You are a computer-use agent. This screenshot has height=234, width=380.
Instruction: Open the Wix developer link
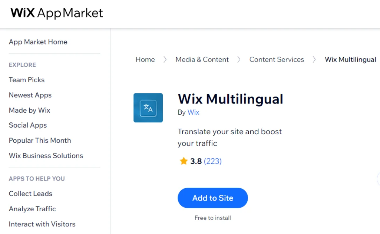(193, 112)
